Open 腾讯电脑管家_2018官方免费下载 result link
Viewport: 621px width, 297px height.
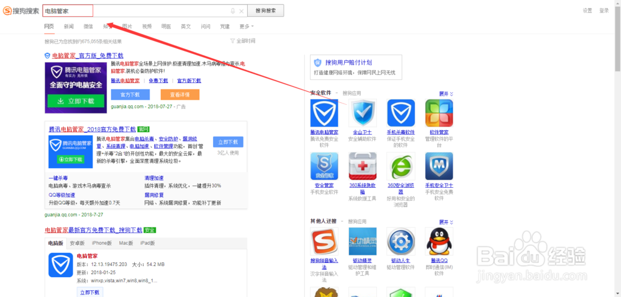click(x=92, y=130)
